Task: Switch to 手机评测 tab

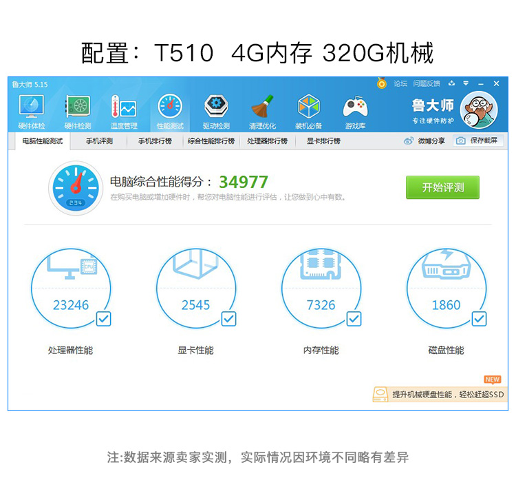Action: [x=99, y=141]
